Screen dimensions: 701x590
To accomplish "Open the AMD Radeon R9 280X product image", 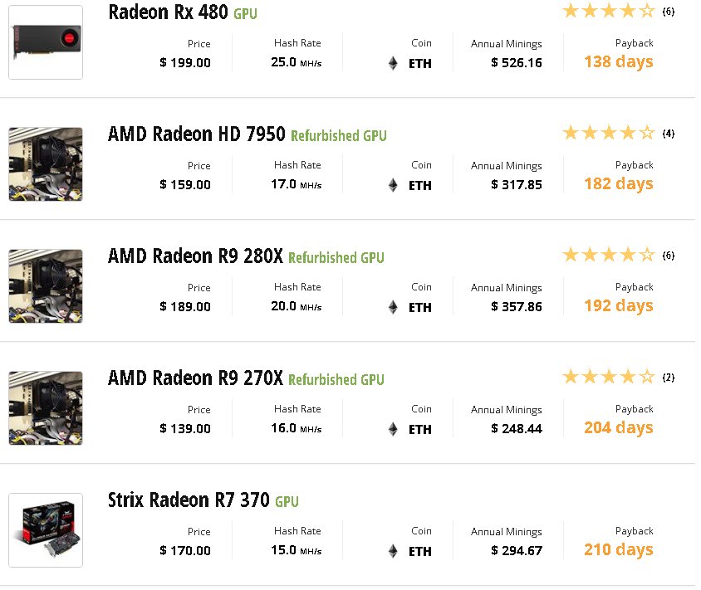I will click(46, 286).
